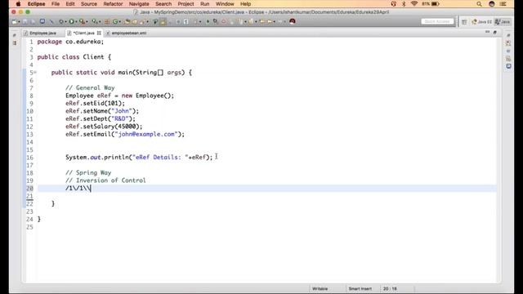Screen dimensions: 523x294
Task: Click the 'package co.edureka;' line
Action: [70, 42]
